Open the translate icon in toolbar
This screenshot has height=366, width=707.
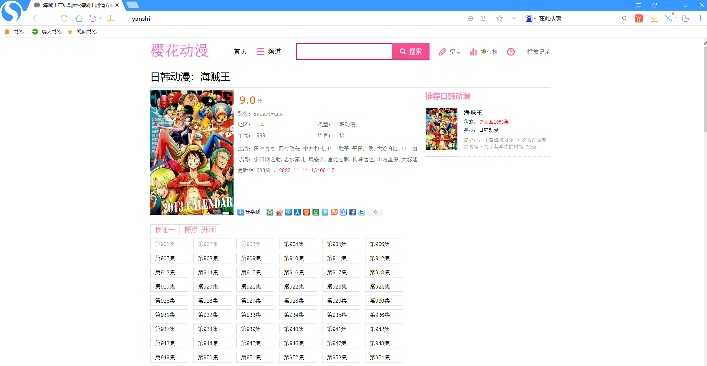tap(639, 18)
